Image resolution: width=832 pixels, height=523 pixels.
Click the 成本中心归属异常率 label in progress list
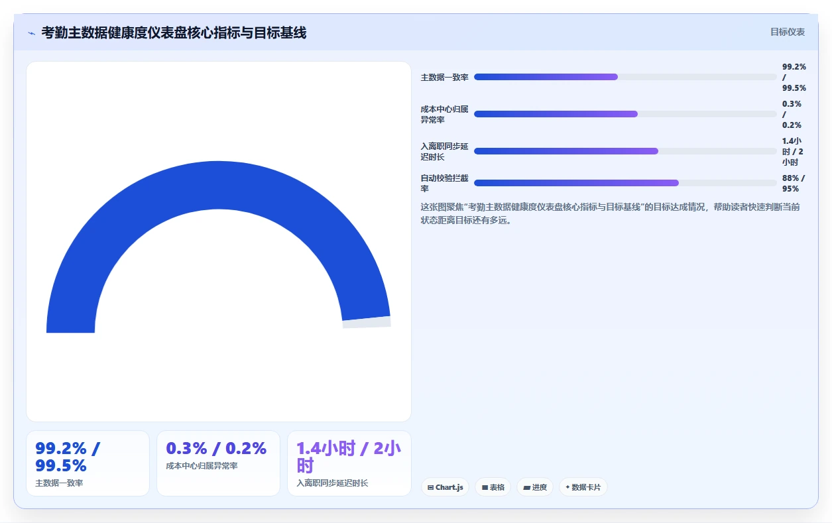point(444,114)
